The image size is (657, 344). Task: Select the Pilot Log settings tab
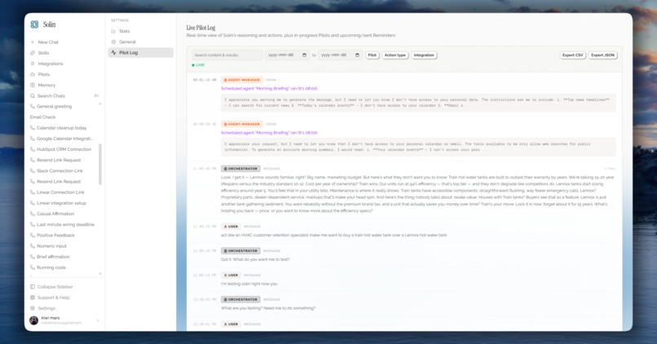point(140,53)
